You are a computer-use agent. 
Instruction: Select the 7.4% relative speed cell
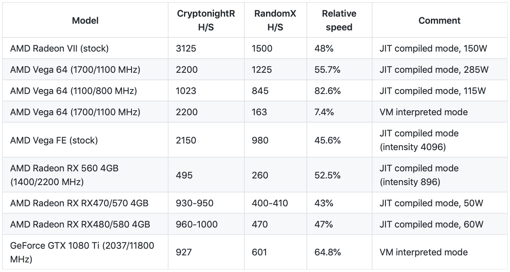(324, 112)
